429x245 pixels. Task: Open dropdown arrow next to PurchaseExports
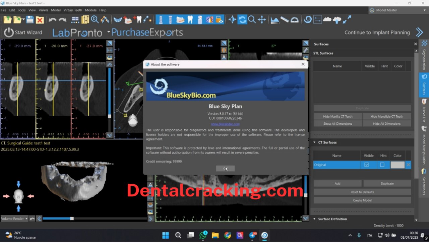pyautogui.click(x=109, y=32)
